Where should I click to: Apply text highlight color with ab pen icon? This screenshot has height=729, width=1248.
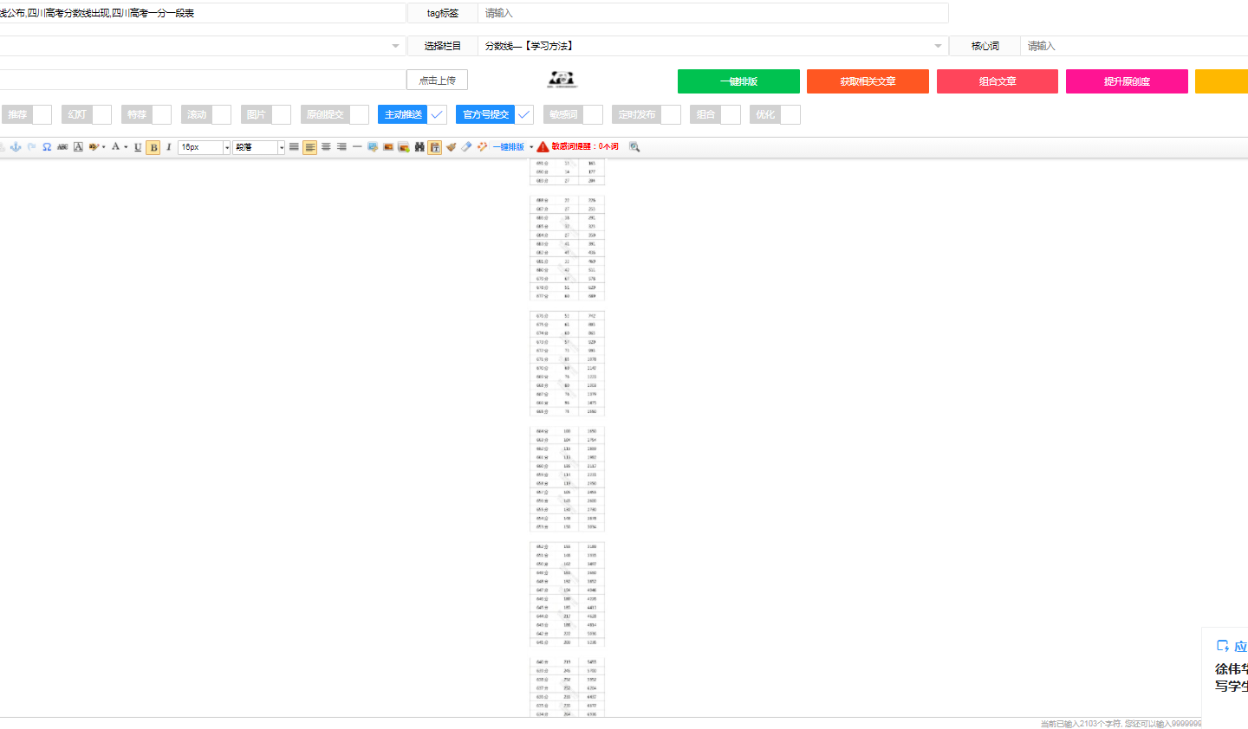click(x=94, y=147)
